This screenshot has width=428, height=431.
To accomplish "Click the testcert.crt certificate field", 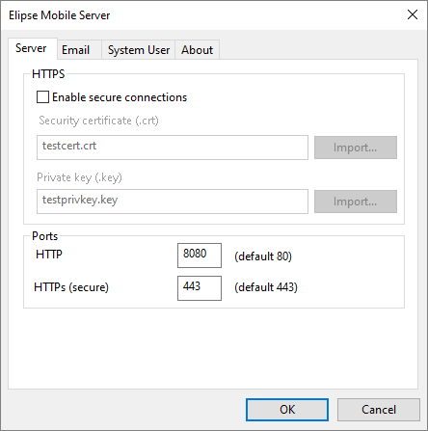I will [173, 148].
